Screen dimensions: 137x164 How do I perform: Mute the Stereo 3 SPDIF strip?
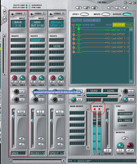point(60,139)
